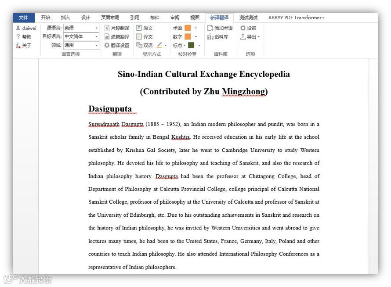Screen dimensions: 391x287
Task: Click underlined name Surendranath in paragraph
Action: point(104,124)
